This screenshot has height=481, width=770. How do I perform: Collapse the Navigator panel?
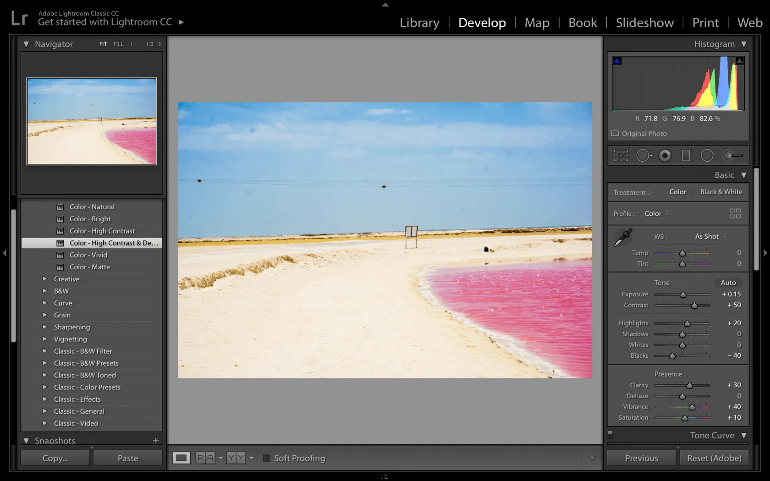(26, 44)
